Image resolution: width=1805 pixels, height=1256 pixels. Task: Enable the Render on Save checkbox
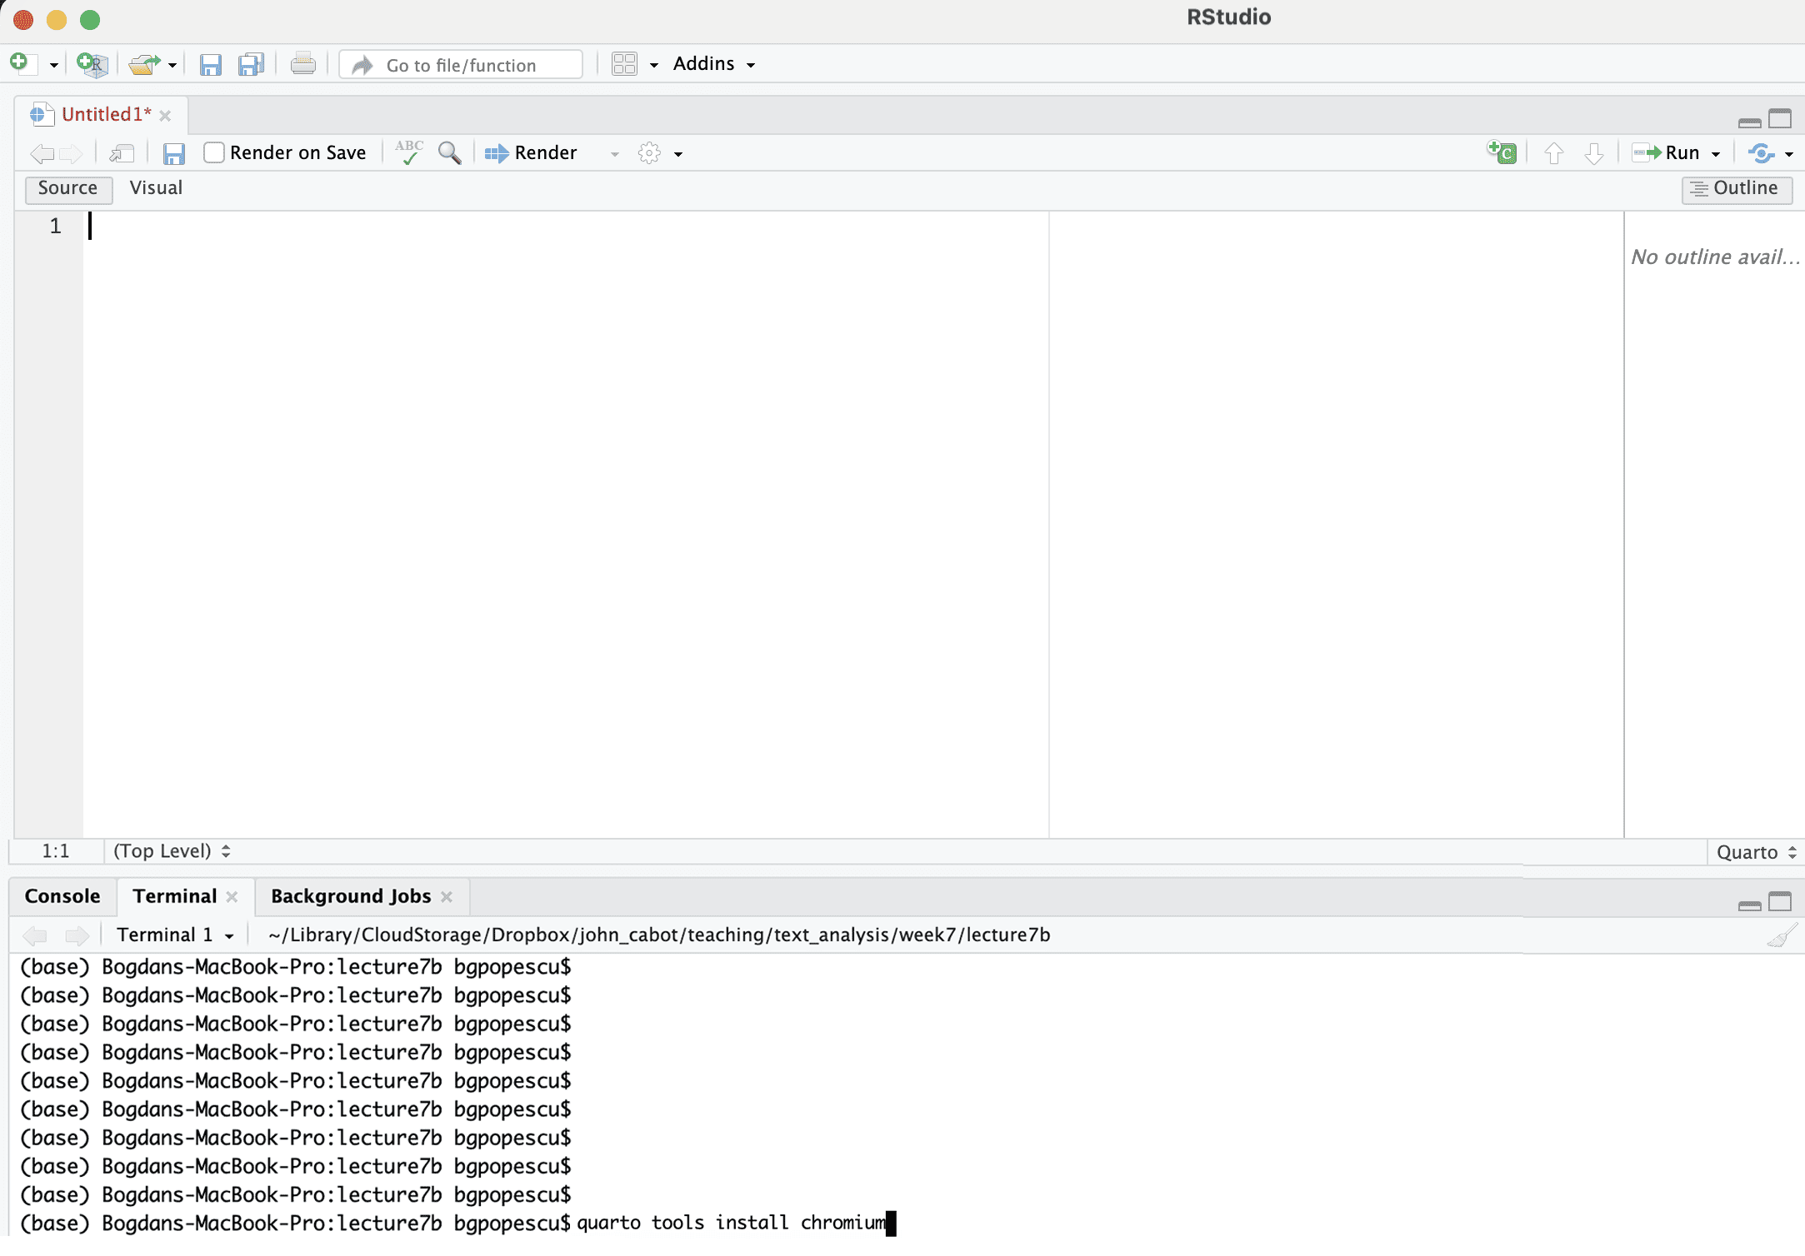214,152
